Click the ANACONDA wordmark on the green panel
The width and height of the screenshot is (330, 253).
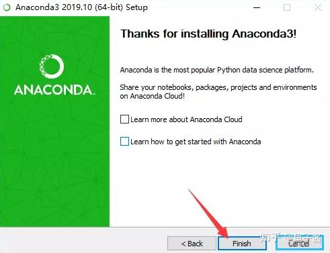pos(54,90)
